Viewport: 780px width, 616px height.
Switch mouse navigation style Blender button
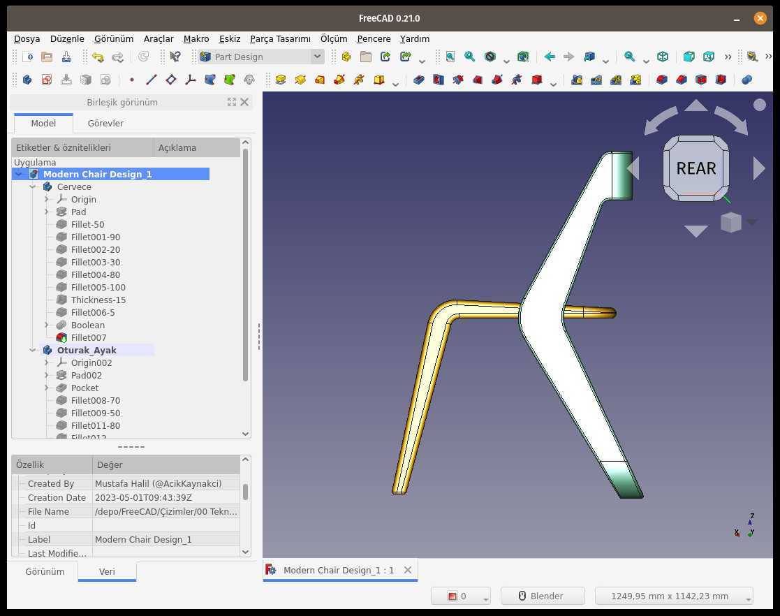(542, 596)
